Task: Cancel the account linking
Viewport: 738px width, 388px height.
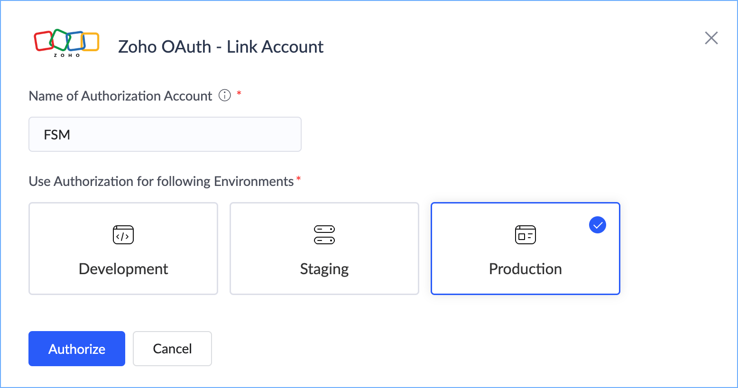Action: click(x=172, y=349)
